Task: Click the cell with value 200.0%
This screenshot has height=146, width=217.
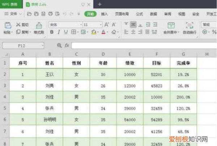Action: pos(183,97)
